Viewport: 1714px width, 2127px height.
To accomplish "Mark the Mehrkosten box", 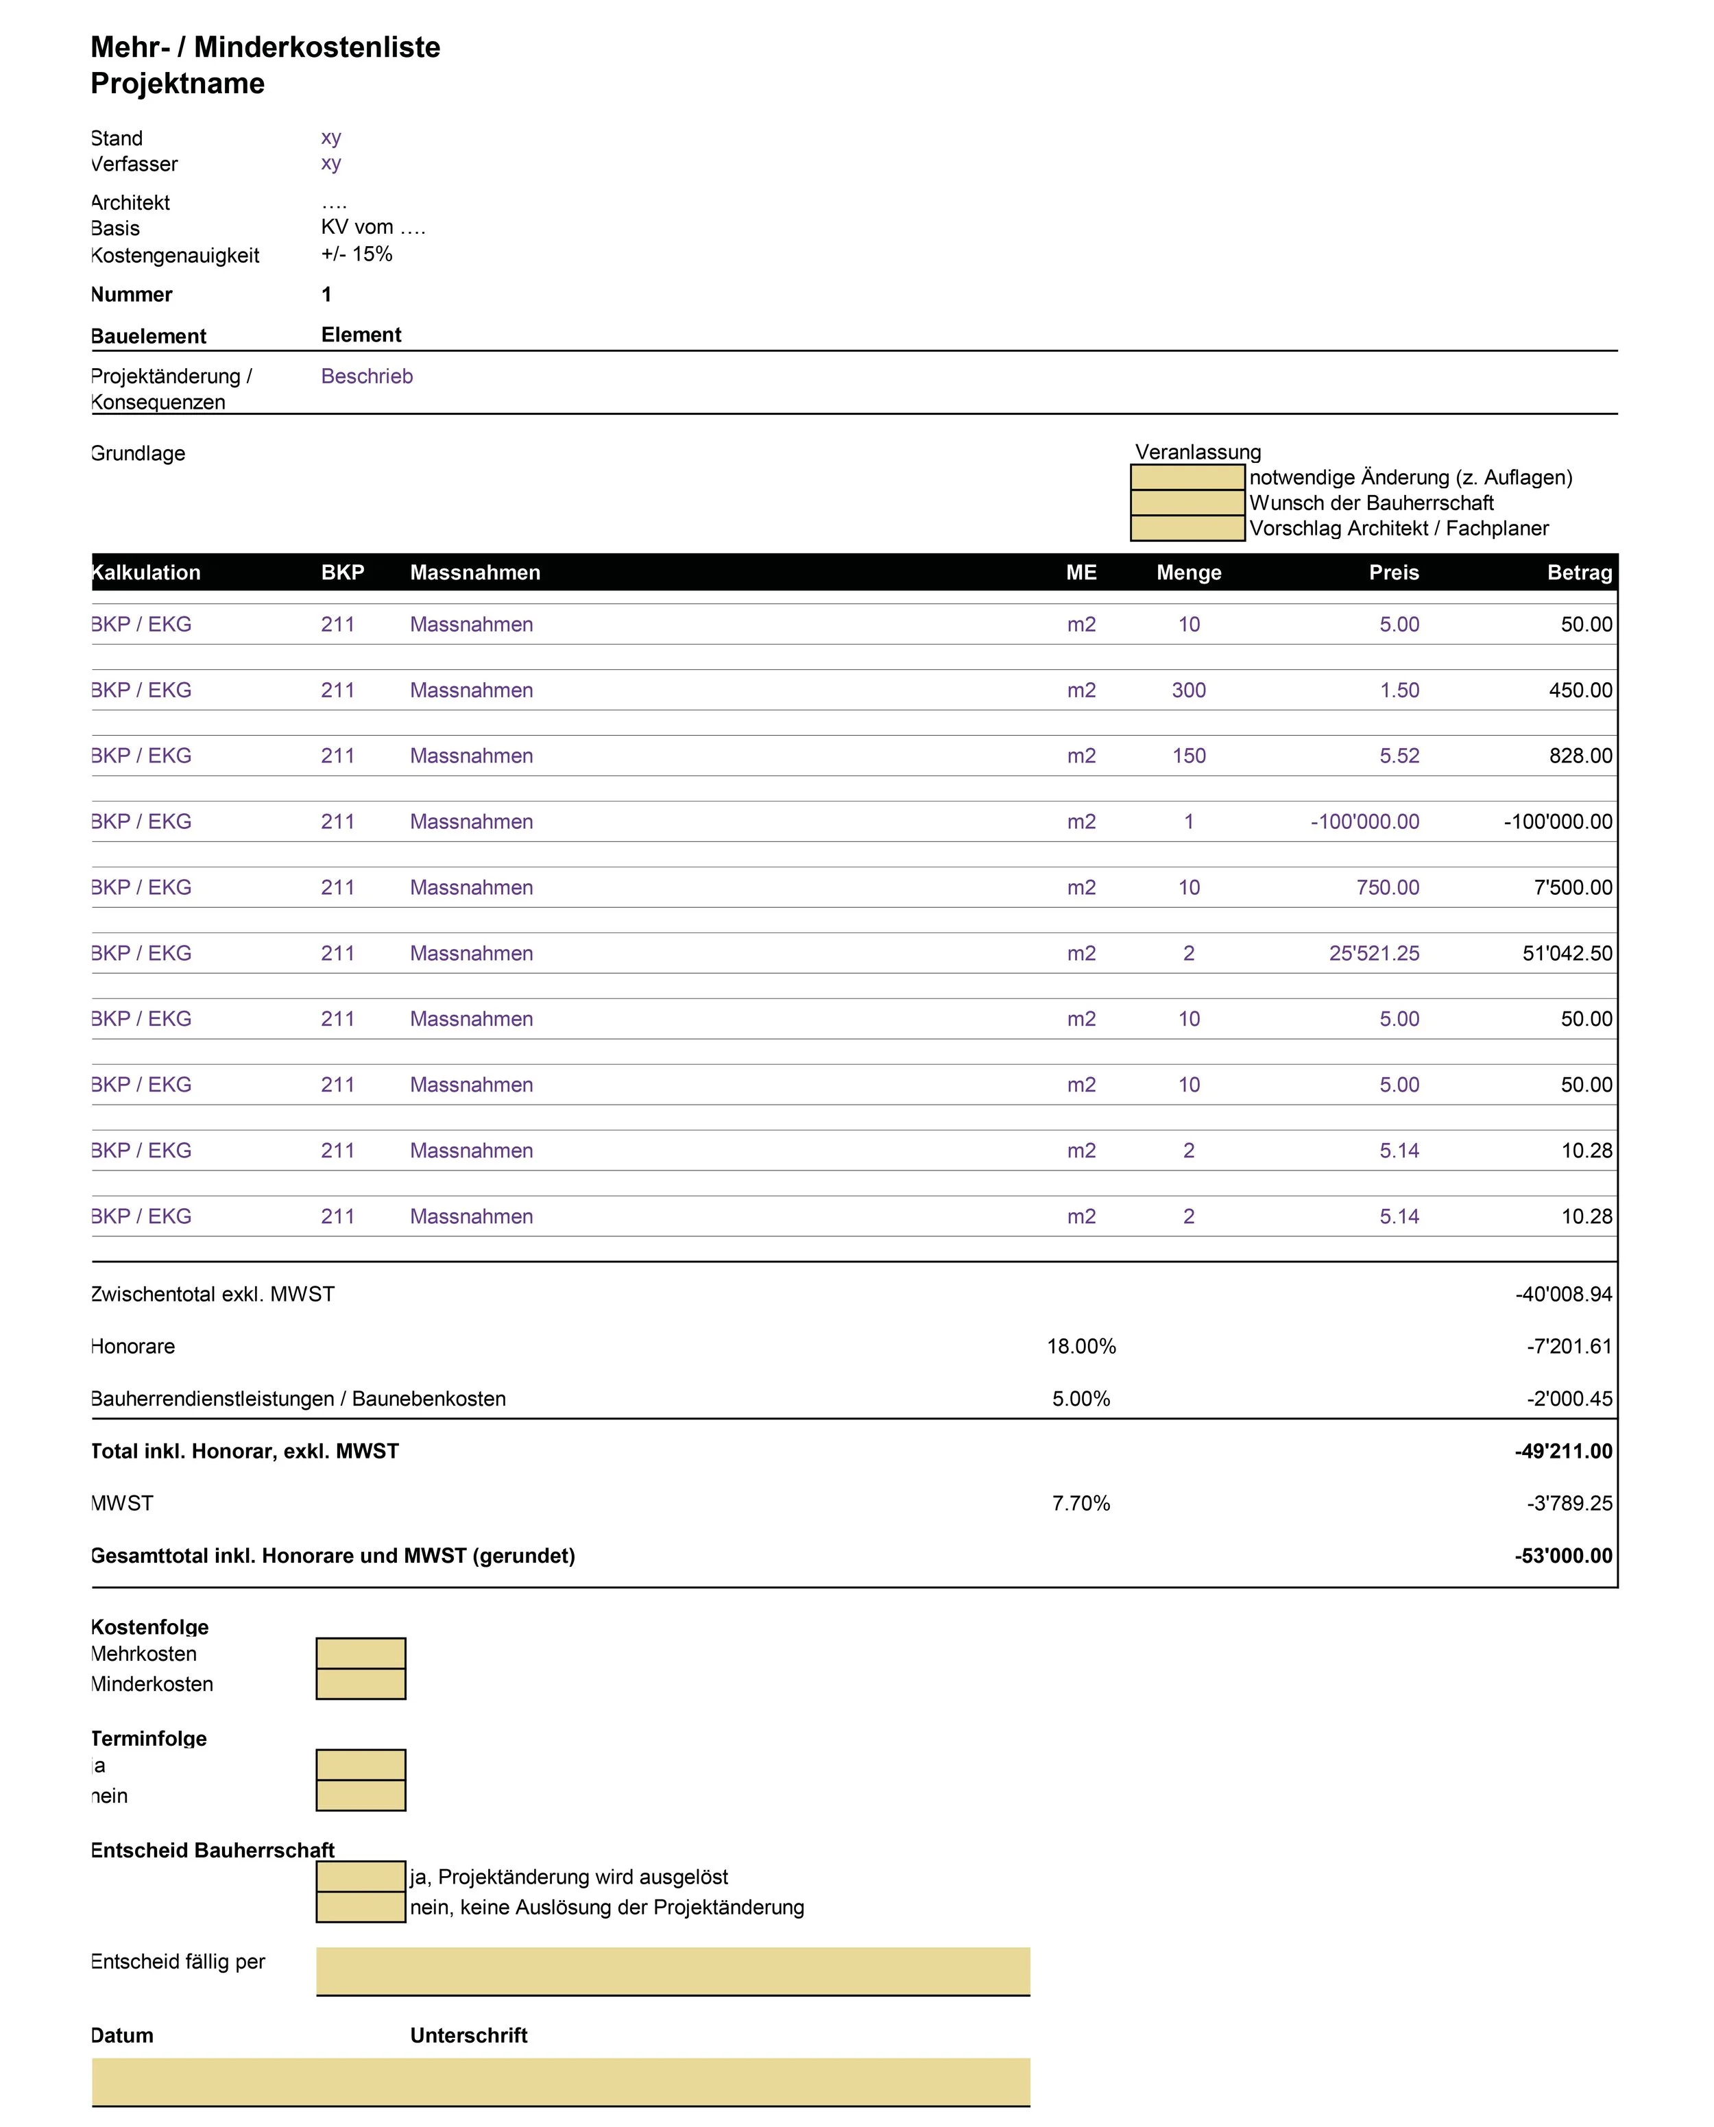I will point(361,1653).
